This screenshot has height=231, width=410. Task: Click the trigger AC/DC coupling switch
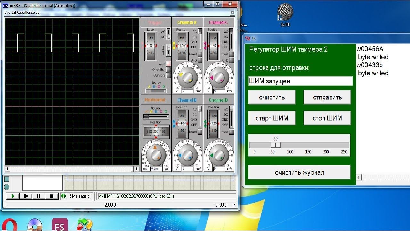(168, 34)
